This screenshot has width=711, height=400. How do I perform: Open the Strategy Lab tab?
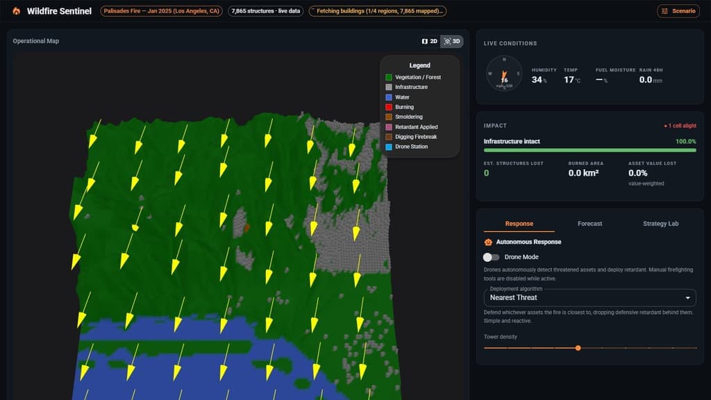[660, 224]
